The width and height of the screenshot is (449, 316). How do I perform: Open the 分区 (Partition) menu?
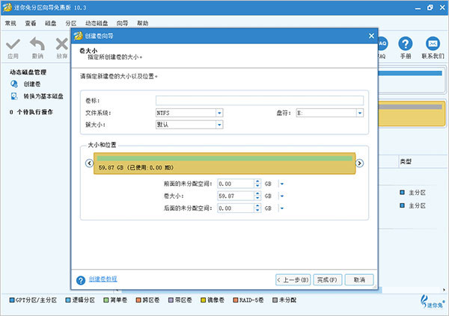71,23
